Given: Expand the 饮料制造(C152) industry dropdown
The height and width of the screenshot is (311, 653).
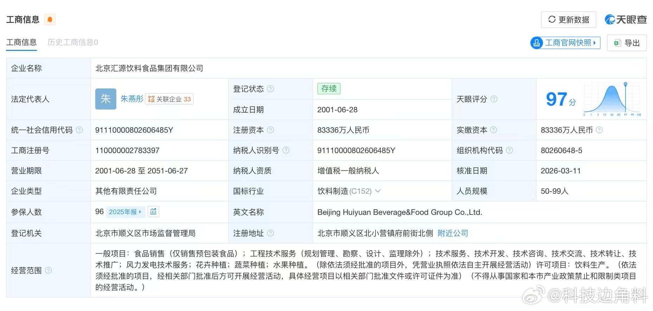Looking at the screenshot, I should coord(378,191).
